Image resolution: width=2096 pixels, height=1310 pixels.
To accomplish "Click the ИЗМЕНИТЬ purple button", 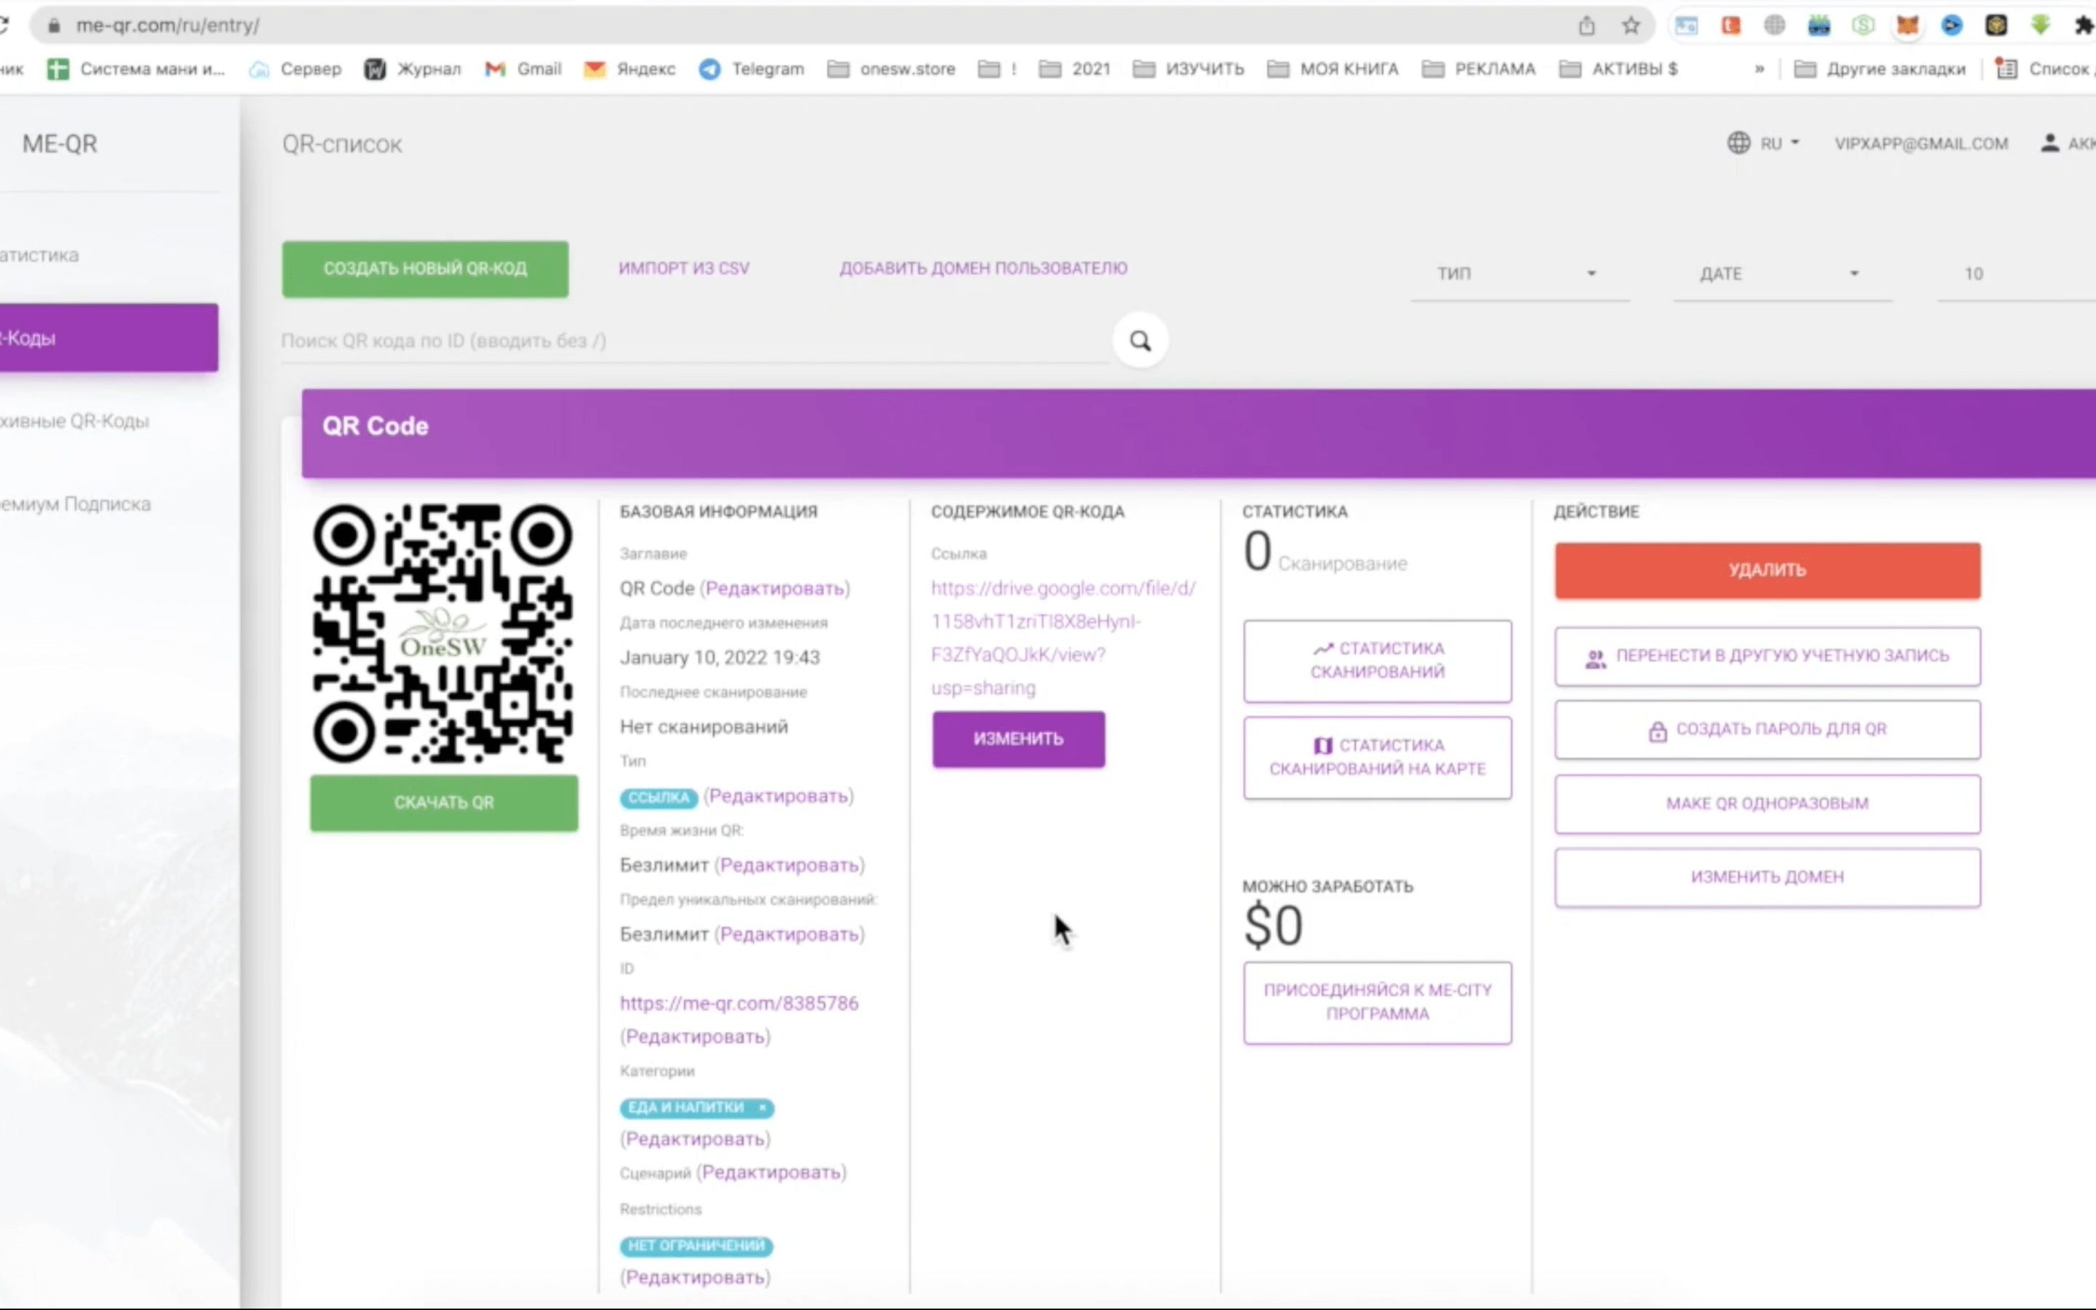I will coord(1019,739).
